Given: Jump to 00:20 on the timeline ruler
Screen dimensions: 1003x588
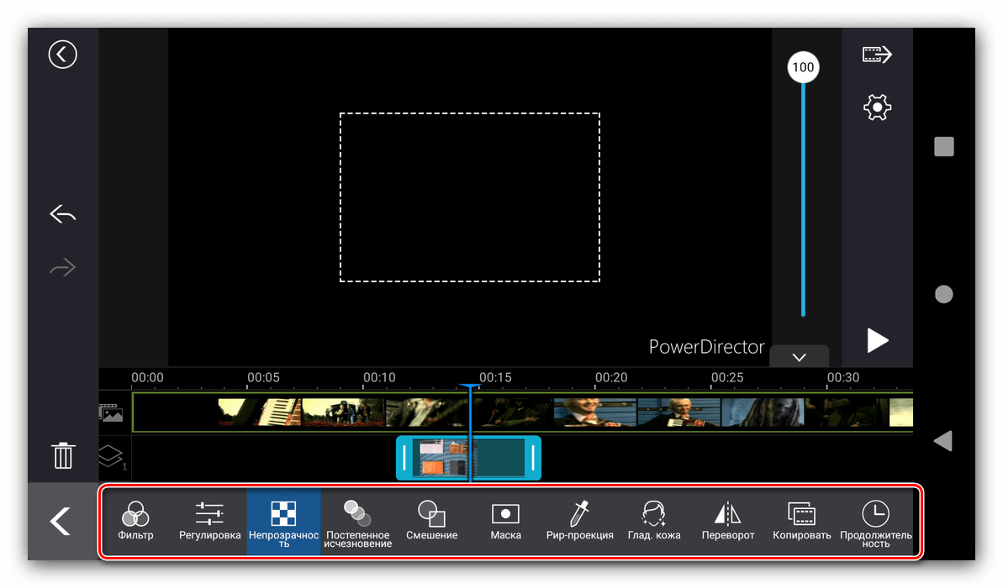Looking at the screenshot, I should coord(611,378).
